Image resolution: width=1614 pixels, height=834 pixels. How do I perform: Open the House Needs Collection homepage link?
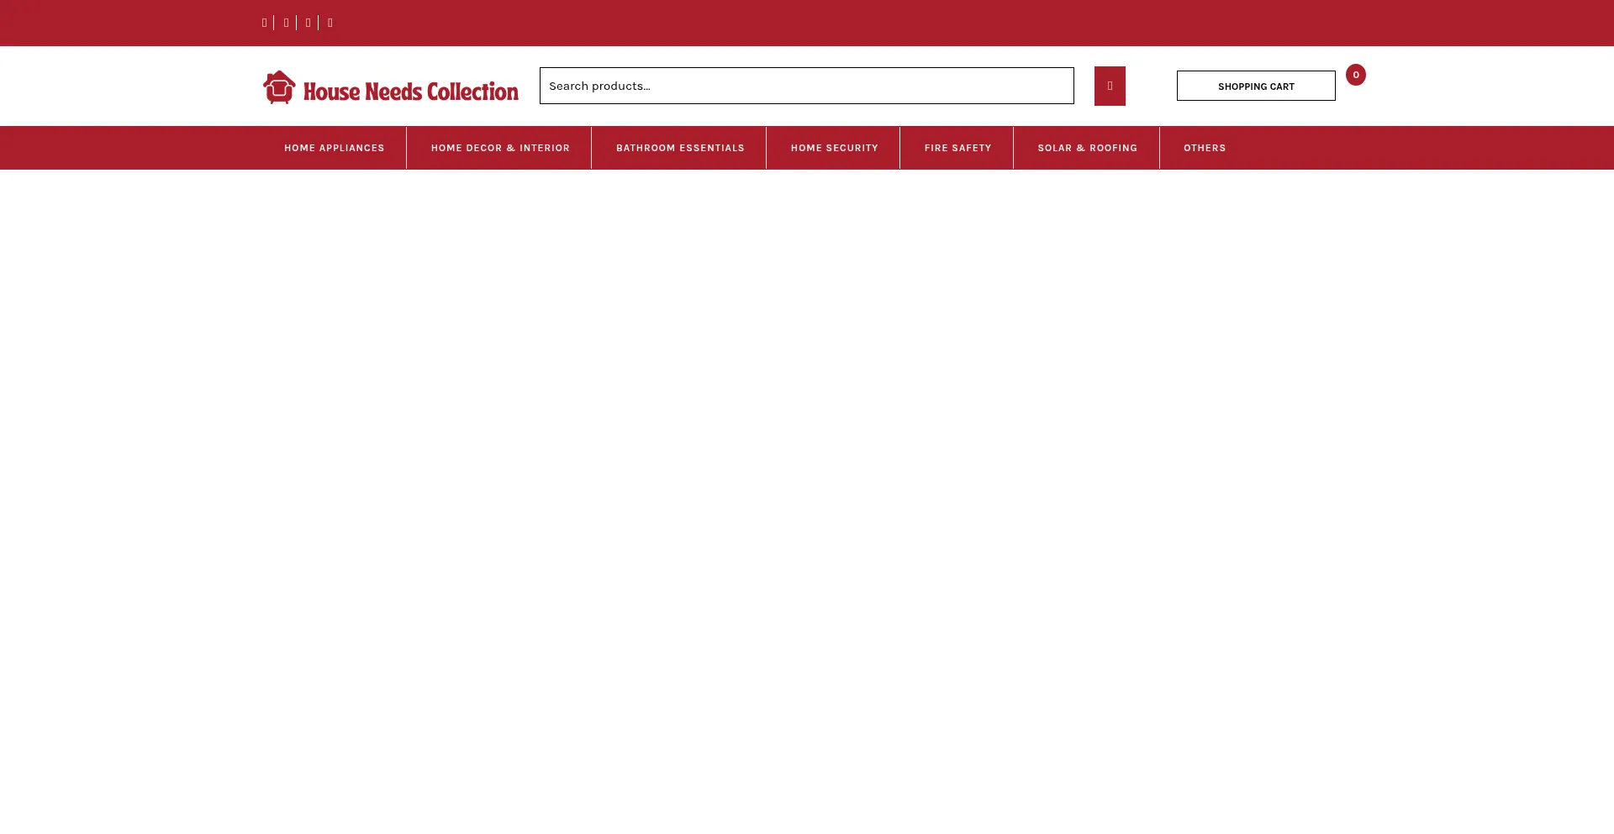(x=390, y=87)
